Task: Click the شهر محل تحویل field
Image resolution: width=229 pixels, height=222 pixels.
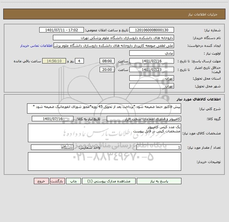Action: point(152,86)
